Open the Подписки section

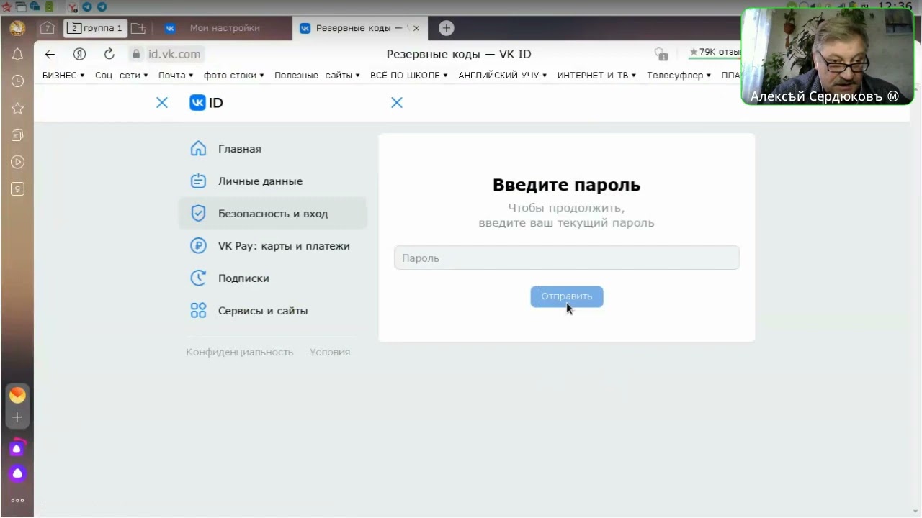click(x=273, y=278)
